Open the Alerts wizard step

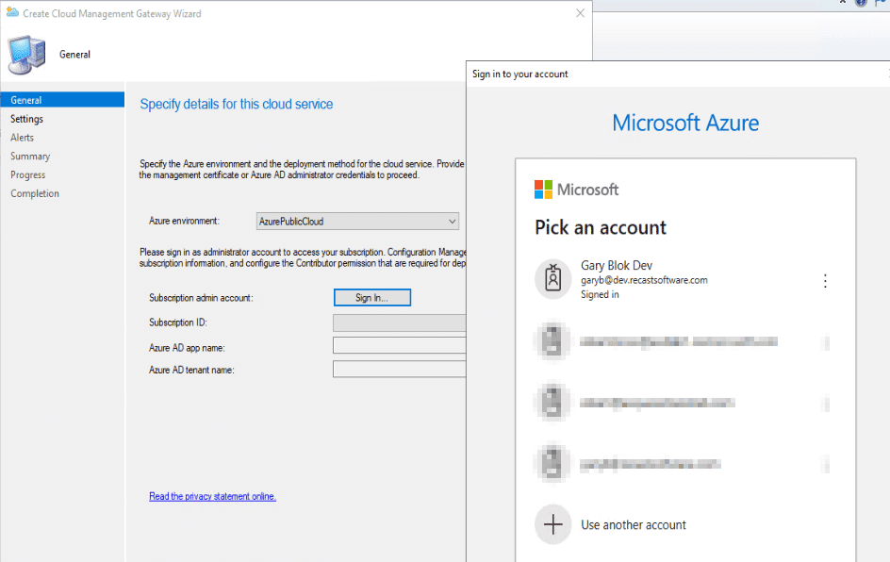(23, 138)
